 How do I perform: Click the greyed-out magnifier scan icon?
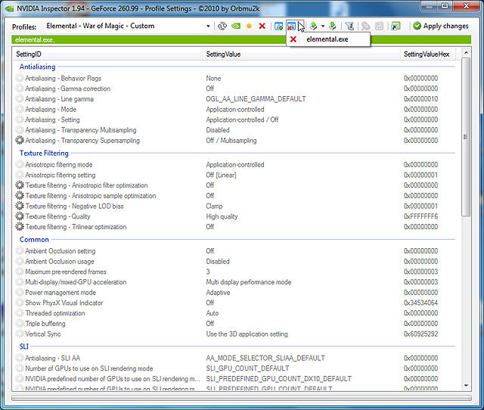point(365,26)
